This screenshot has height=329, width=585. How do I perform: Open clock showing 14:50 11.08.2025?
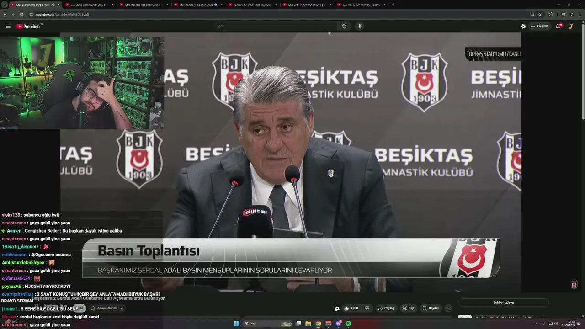(569, 324)
